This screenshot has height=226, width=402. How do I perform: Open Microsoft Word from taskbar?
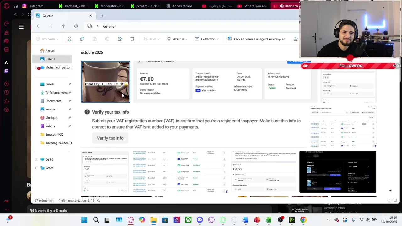click(x=246, y=220)
